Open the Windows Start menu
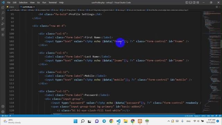This screenshot has height=125, width=222. (76, 121)
